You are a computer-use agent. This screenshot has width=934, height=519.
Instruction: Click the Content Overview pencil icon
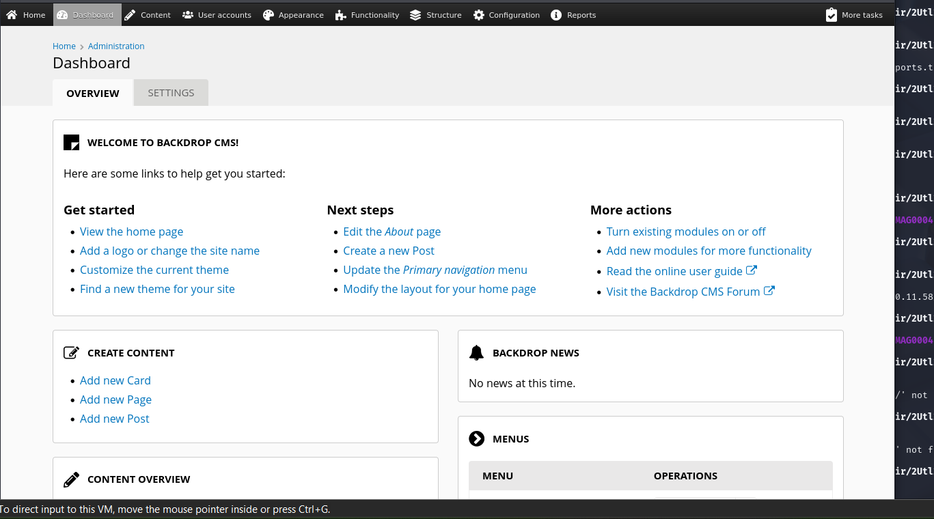point(72,479)
